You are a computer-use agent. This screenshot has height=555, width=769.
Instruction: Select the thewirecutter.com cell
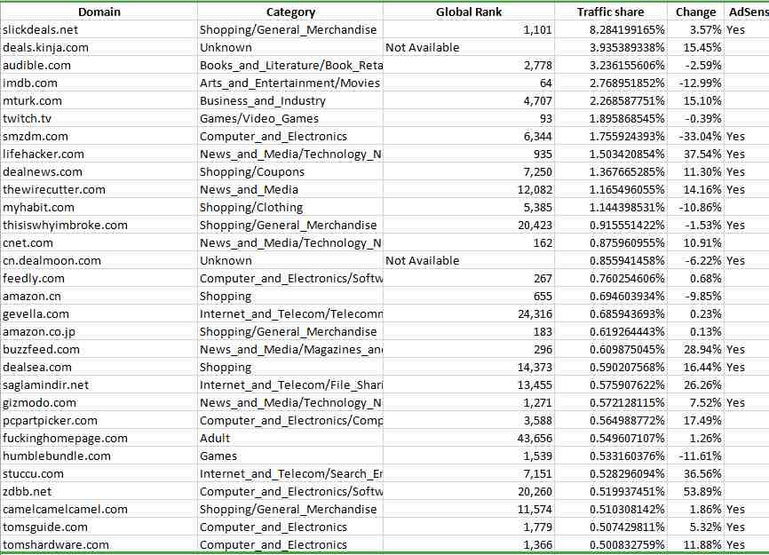coord(99,189)
